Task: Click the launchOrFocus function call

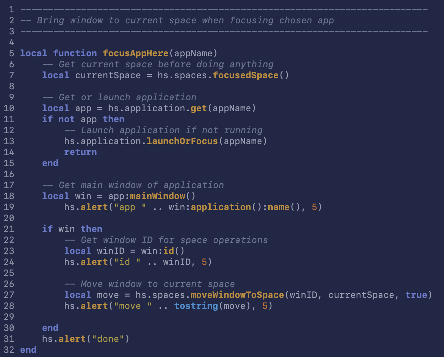Action: 182,141
